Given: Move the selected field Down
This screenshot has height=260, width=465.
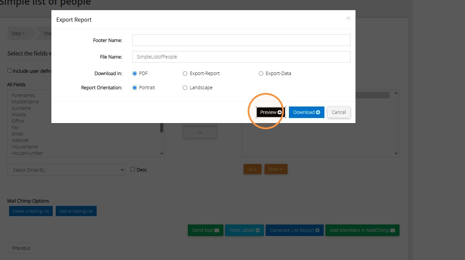Looking at the screenshot, I should coord(276,169).
